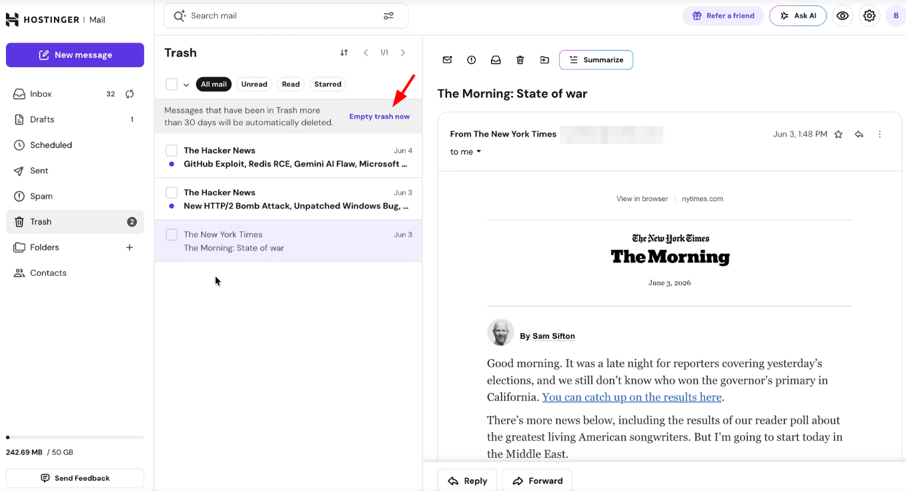Select checkbox for GitHub Exploit email
Viewport: 906px width, 491px height.
point(171,151)
